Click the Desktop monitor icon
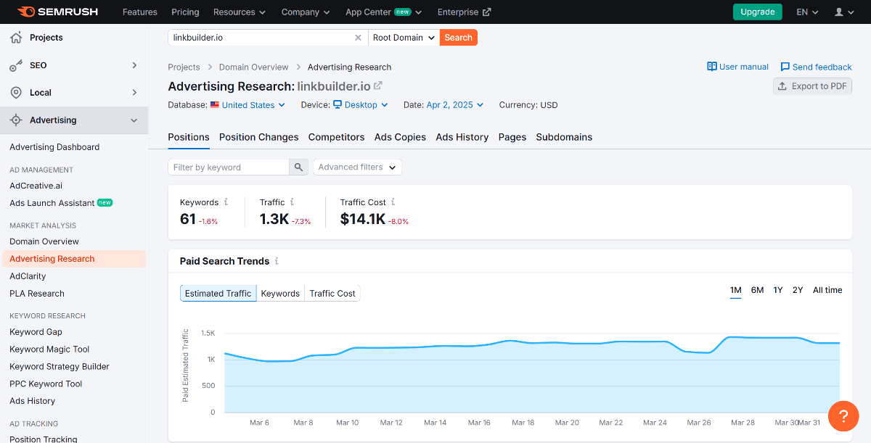 338,105
